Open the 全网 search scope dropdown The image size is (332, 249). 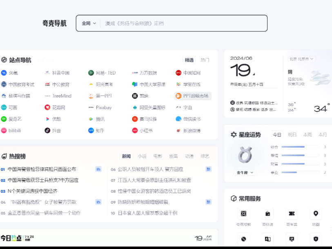[x=89, y=23]
